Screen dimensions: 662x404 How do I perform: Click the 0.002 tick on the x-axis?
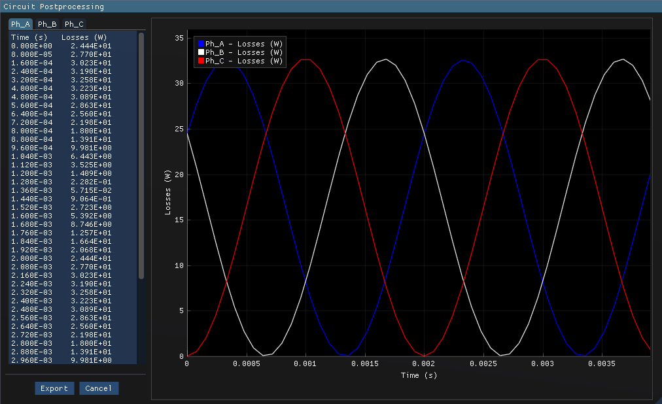[x=424, y=363]
